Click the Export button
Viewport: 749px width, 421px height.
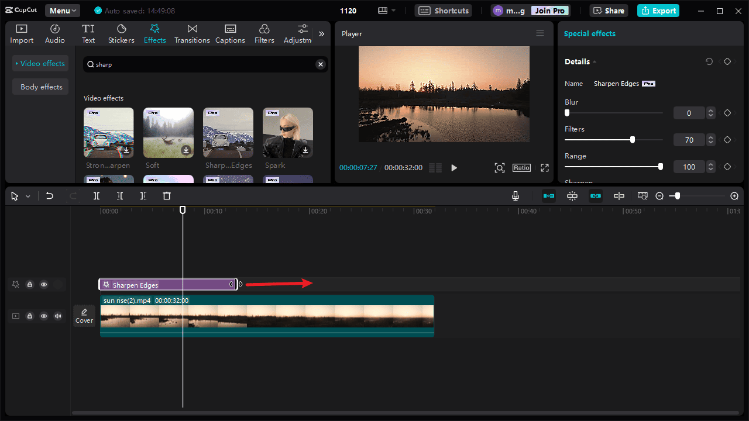658,11
